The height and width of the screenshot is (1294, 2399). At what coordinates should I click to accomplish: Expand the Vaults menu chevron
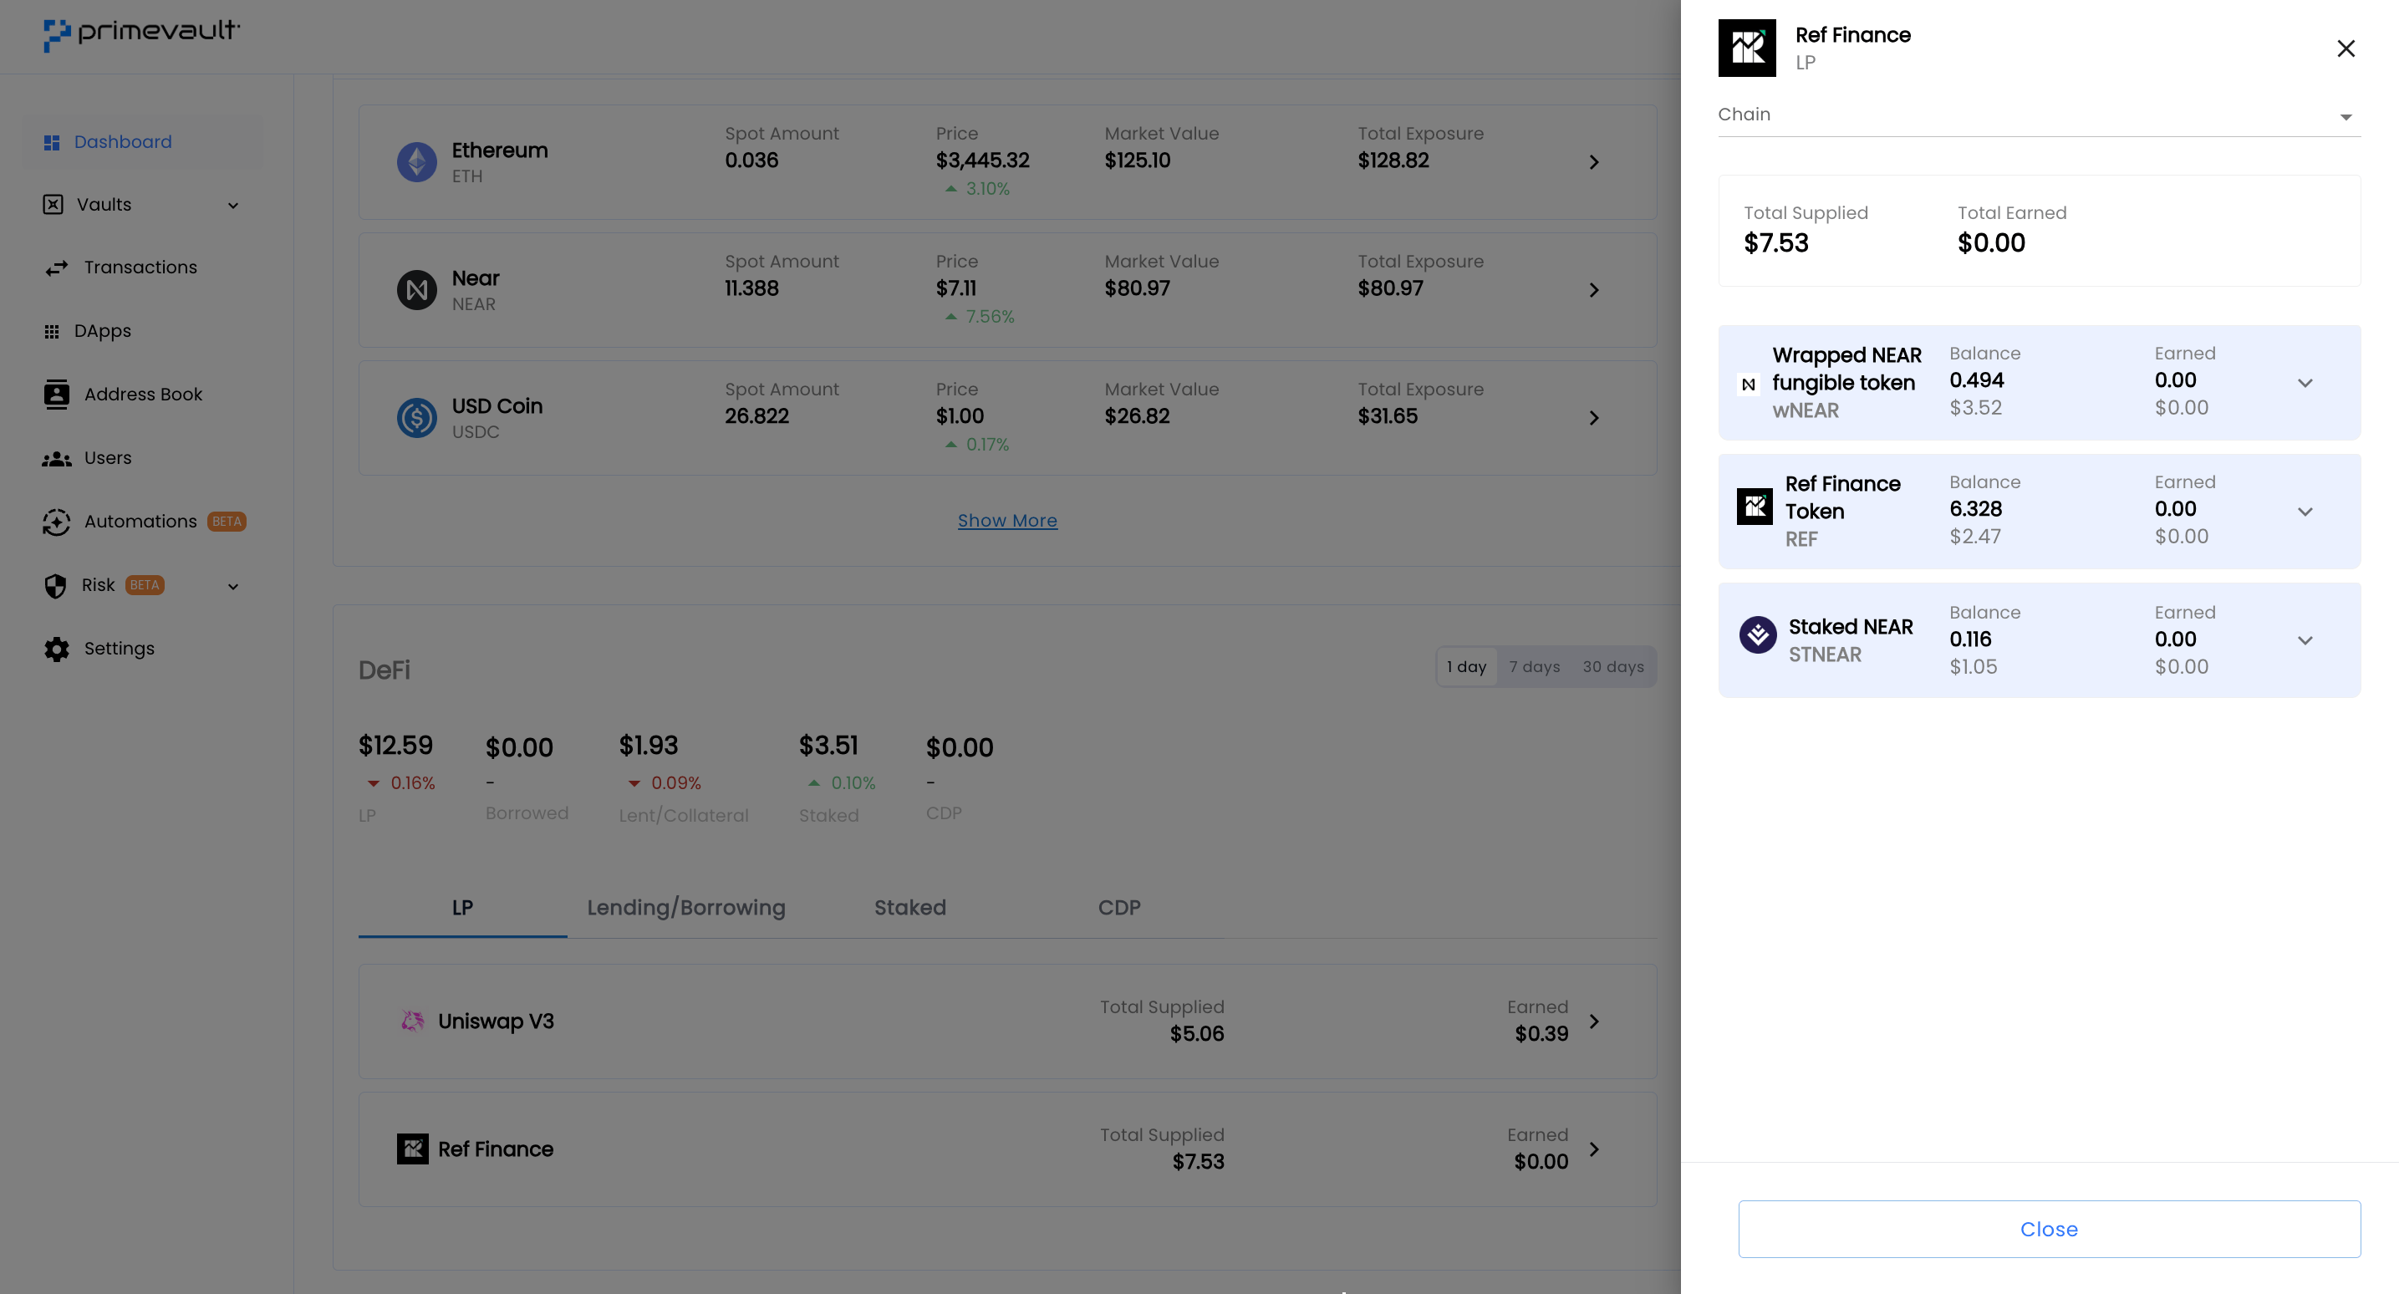(x=233, y=206)
